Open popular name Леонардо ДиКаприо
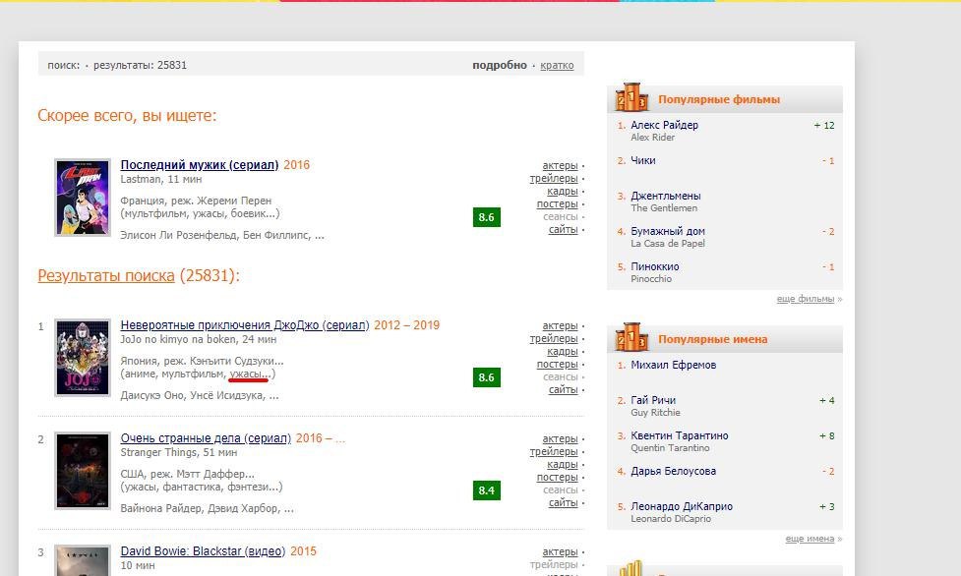This screenshot has height=576, width=961. coord(682,507)
